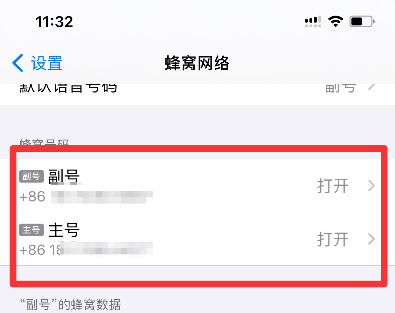This screenshot has width=395, height=313.
Task: Expand 默认语音号码 row chevron
Action: (371, 86)
